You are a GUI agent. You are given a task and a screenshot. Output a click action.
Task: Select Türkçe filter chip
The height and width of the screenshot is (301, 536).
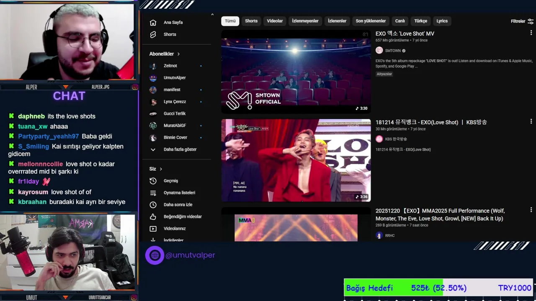(x=421, y=21)
